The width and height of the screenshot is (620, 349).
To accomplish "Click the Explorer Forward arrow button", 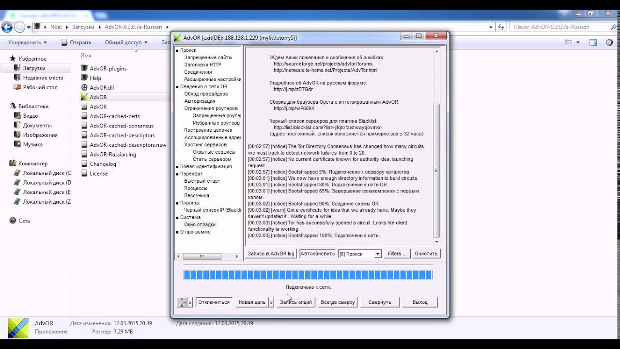I will (x=20, y=27).
